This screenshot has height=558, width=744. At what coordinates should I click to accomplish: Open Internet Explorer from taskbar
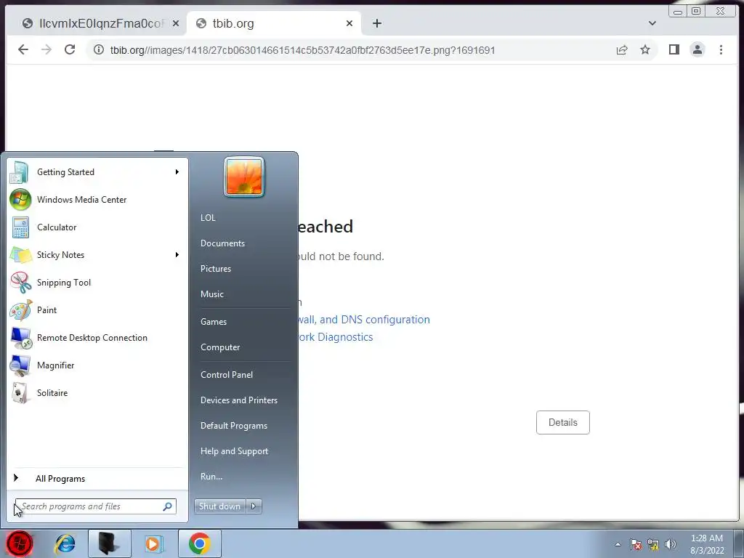(65, 543)
